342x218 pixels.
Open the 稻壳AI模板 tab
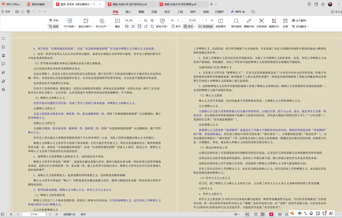38,4
